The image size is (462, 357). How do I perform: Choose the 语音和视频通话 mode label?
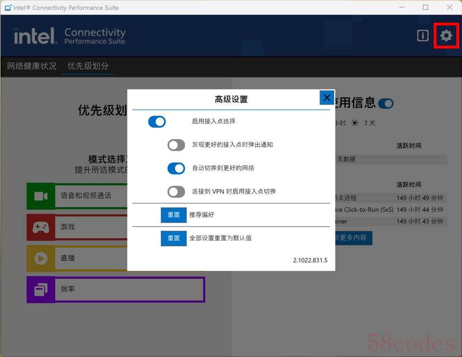[86, 196]
